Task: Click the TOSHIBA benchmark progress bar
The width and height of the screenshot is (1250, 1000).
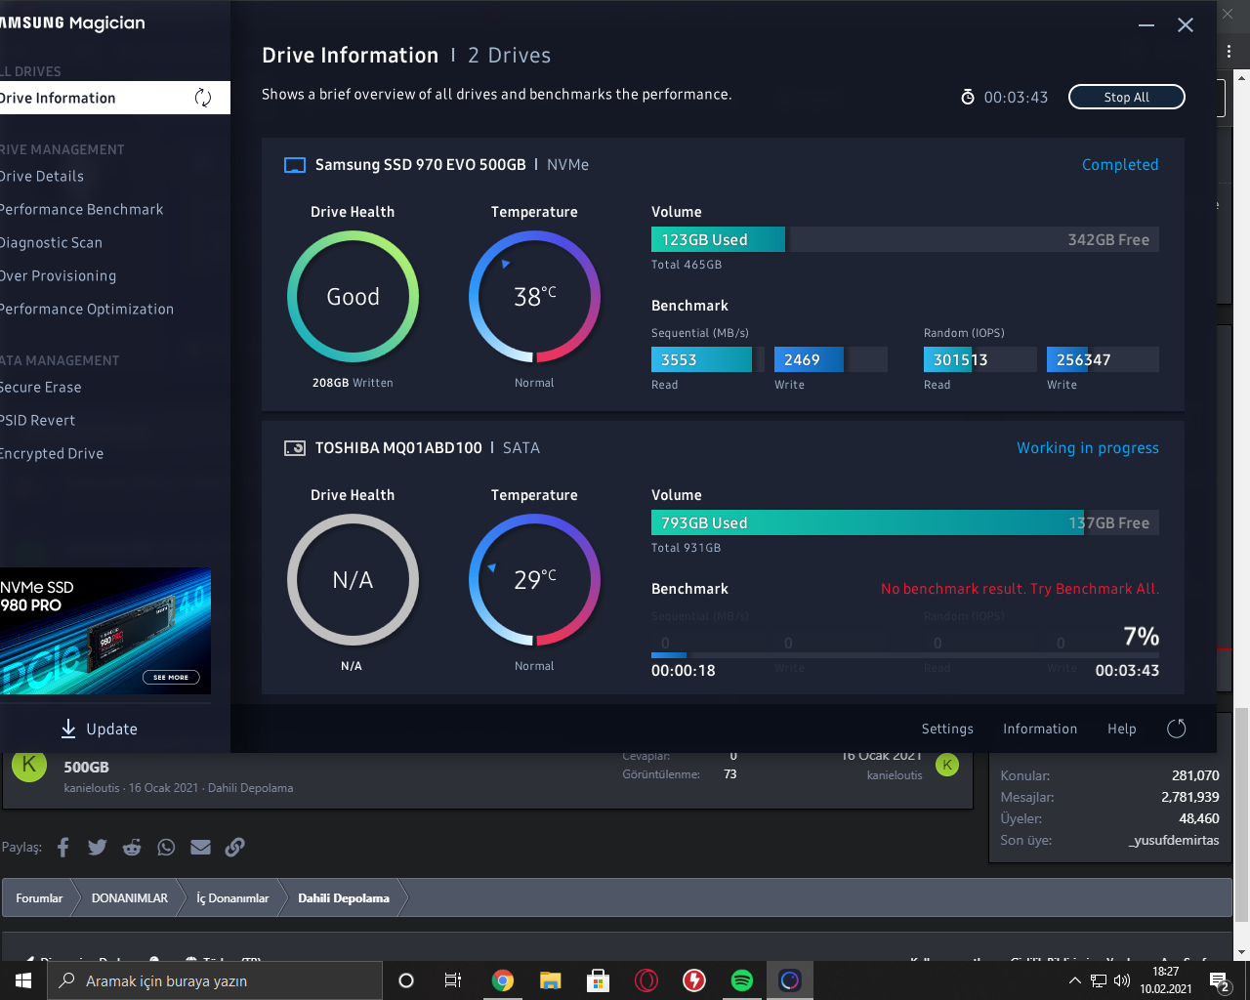Action: (905, 654)
